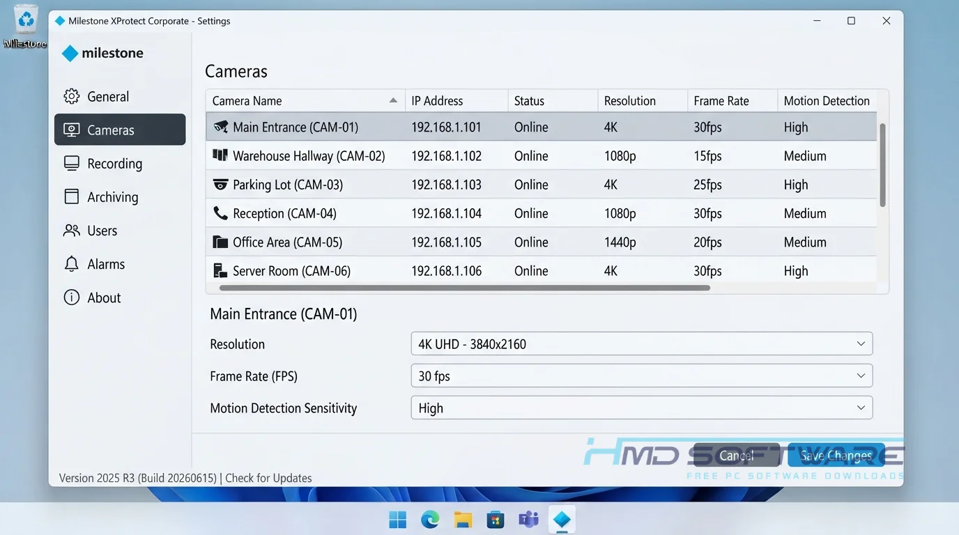The image size is (959, 535).
Task: Open the About page
Action: coord(120,297)
